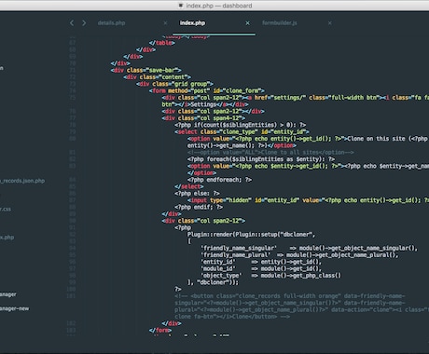Close the index.php tab
The height and width of the screenshot is (354, 429).
(248, 23)
